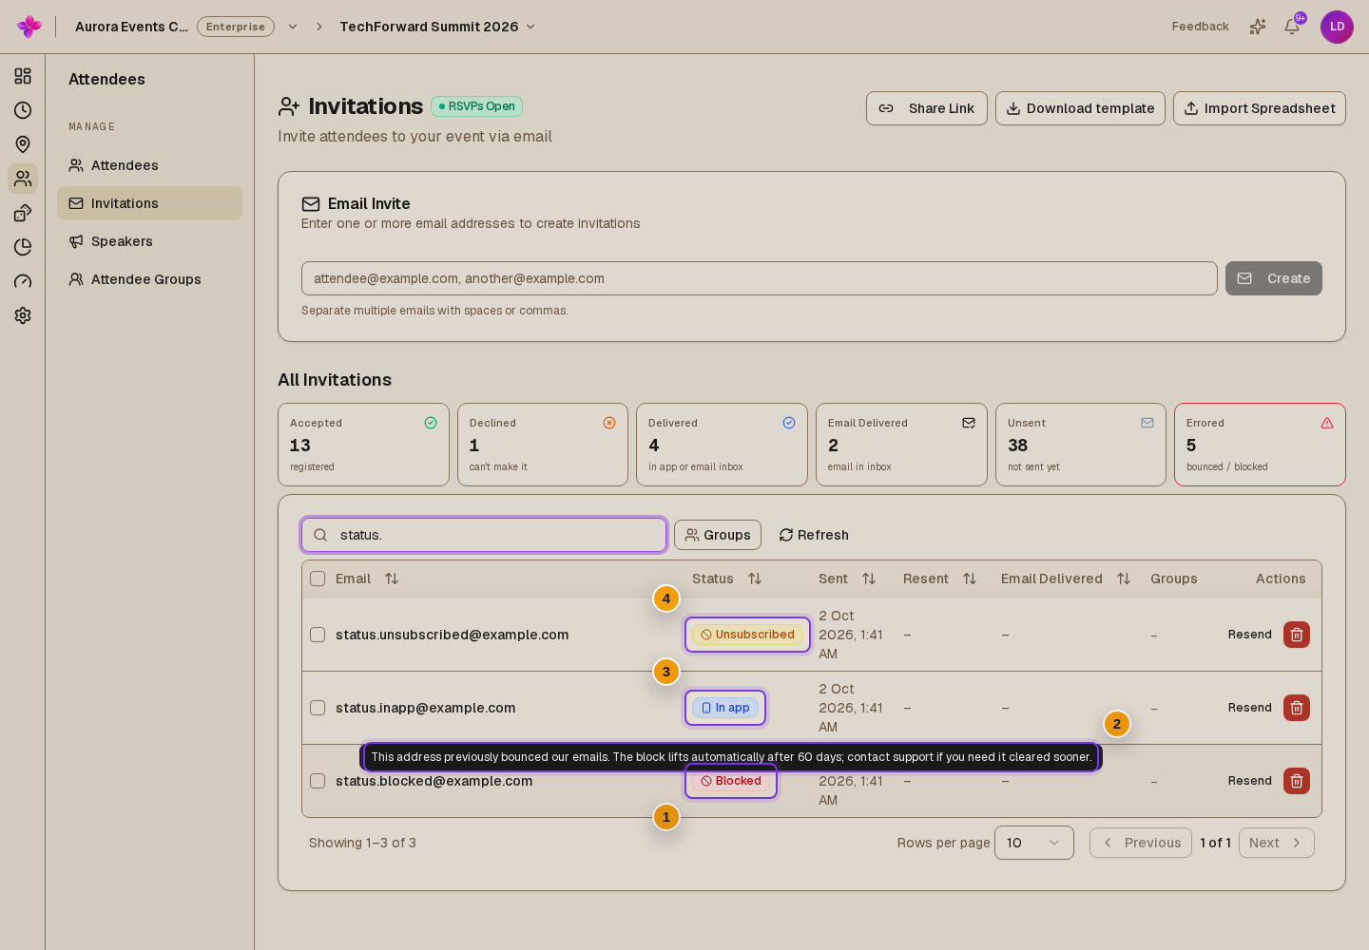
Task: Select the status.unsubscribed@example.com row checkbox
Action: [x=318, y=635]
